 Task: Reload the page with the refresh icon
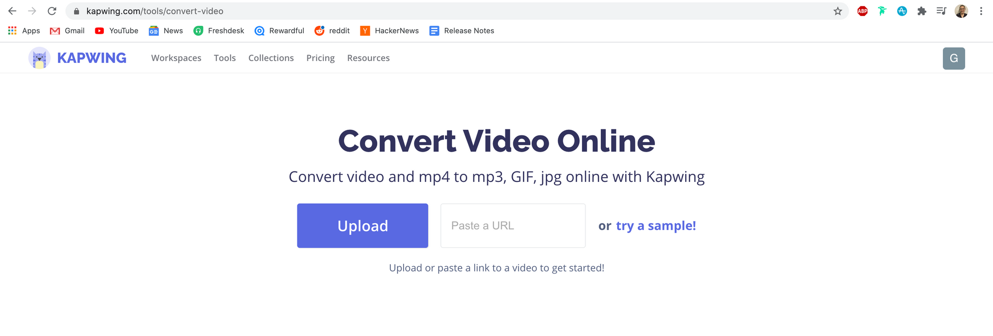52,11
